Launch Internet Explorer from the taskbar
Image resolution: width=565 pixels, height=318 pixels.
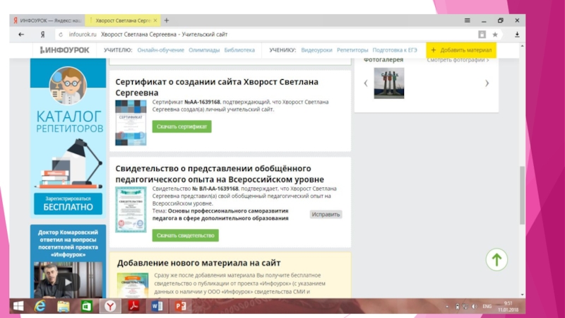[40, 306]
